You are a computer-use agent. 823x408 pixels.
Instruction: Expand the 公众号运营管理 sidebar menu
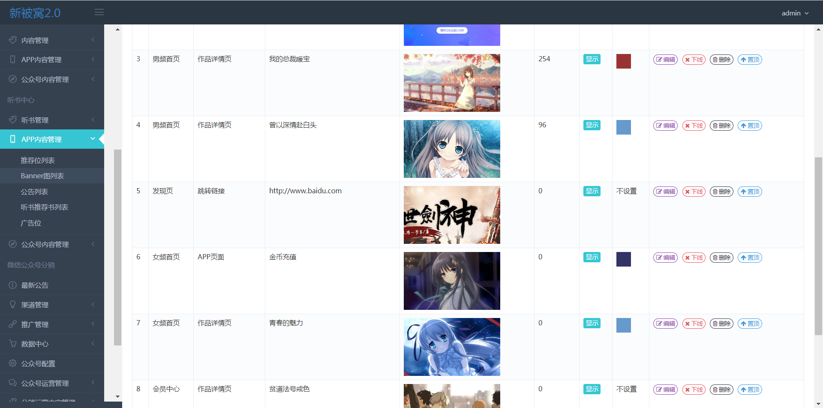pyautogui.click(x=52, y=383)
